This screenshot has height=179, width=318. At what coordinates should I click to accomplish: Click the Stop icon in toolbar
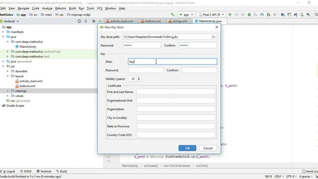[275, 14]
